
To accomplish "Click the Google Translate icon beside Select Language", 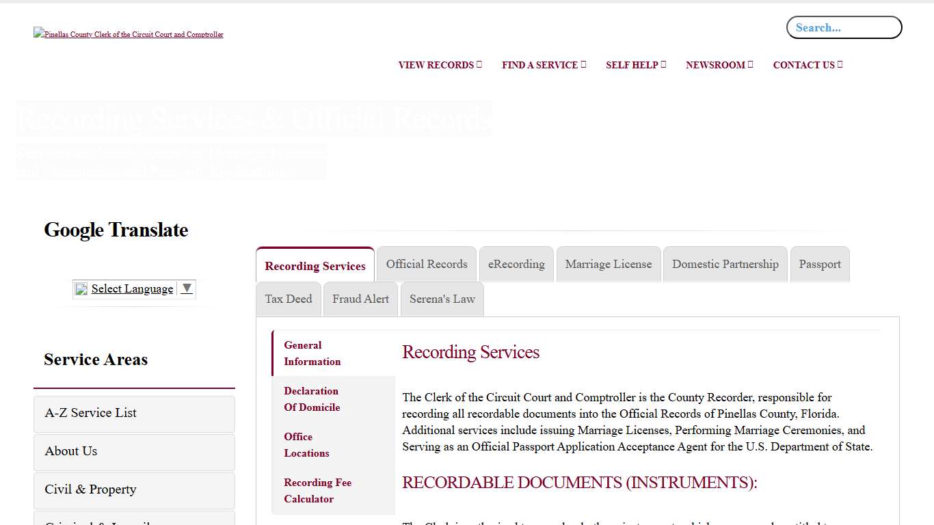I will (x=81, y=289).
